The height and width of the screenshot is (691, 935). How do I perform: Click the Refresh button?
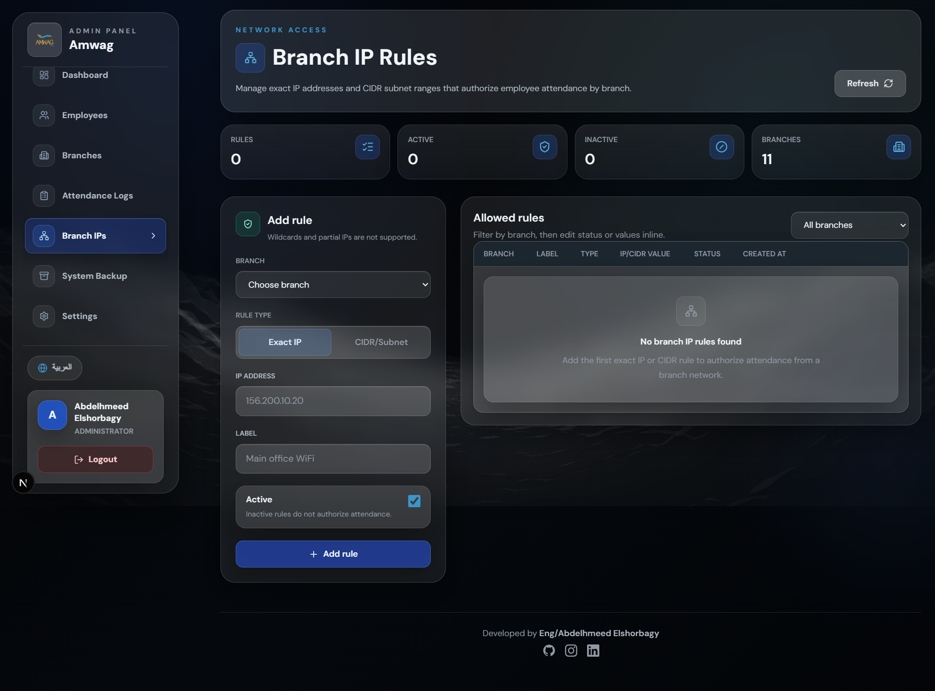pos(870,83)
